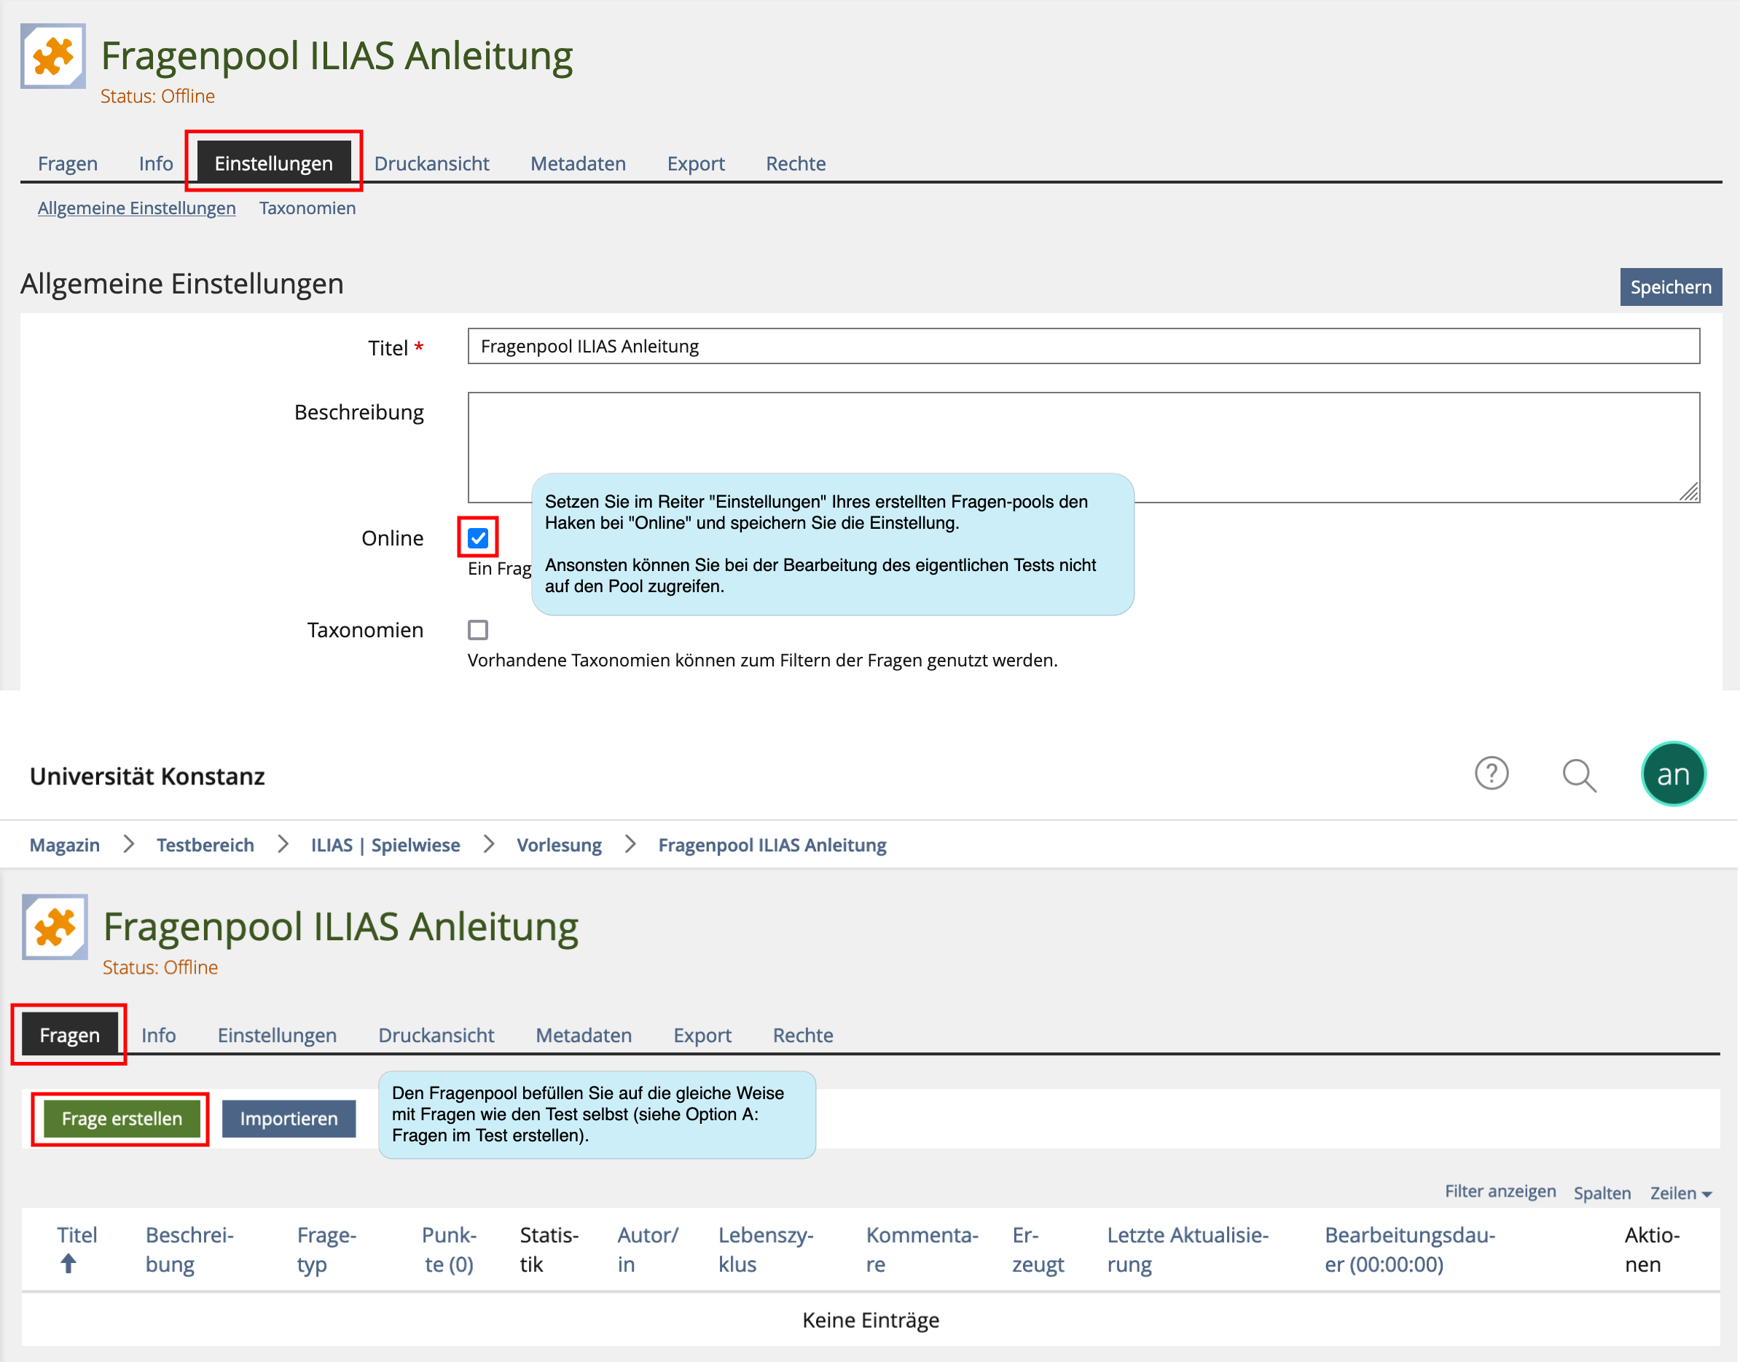Sort by Bearbeitungsdauer column header
This screenshot has height=1362, width=1740.
1411,1250
